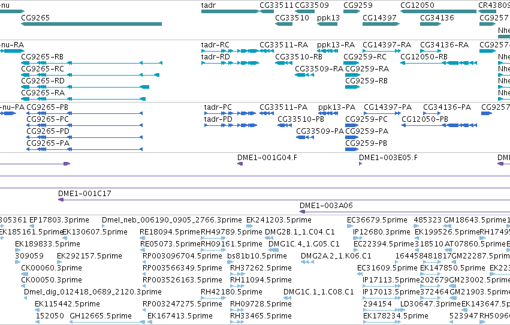Select the CG34136 gene label
Viewport: 510px width, 325px height.
tap(437, 18)
